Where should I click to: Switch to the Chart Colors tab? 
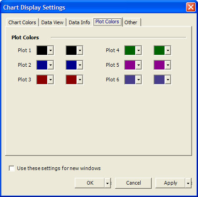click(x=22, y=22)
